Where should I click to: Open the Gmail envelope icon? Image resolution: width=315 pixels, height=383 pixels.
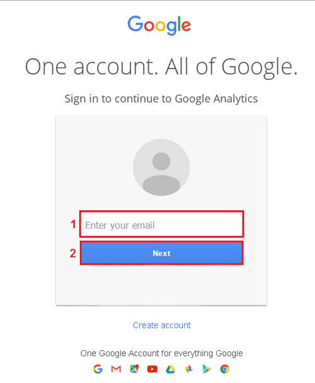[116, 369]
